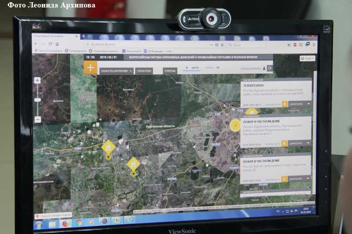
Task: Zoom in on the map
Action: coord(37,80)
